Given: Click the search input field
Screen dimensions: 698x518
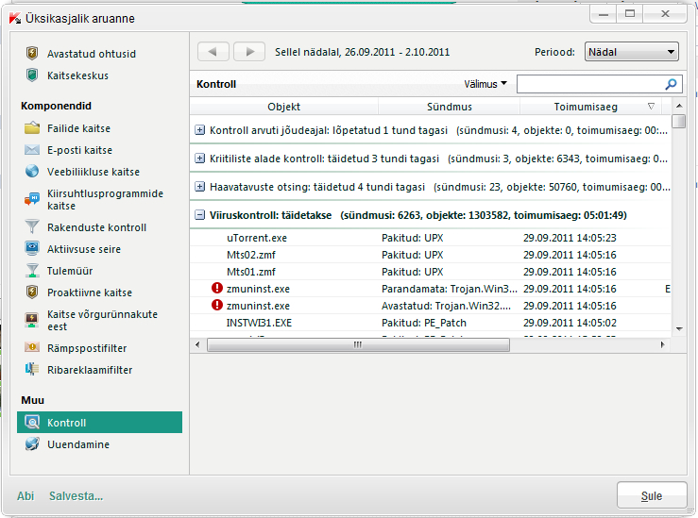Looking at the screenshot, I should (588, 84).
